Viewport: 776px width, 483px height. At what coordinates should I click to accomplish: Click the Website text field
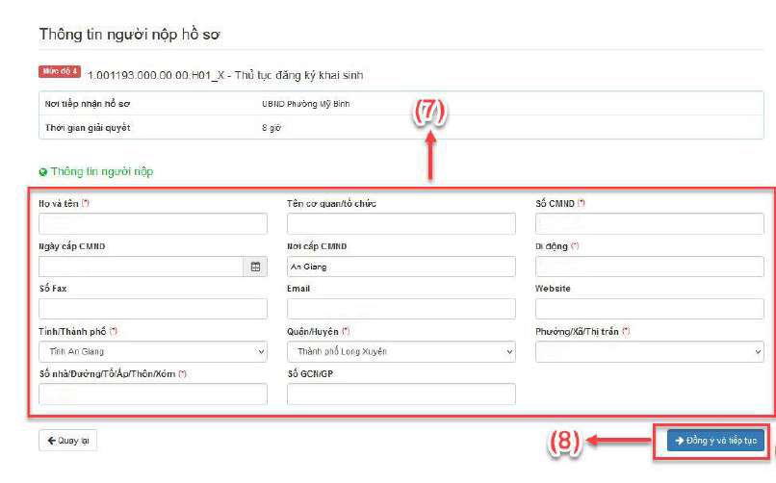click(x=649, y=309)
